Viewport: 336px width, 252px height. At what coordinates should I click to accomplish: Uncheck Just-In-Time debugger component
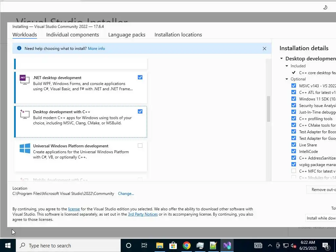tap(294, 112)
